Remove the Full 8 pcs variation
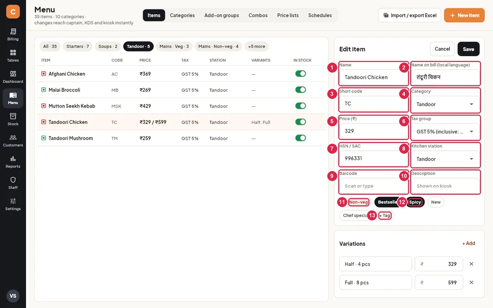Viewport: 493px width, 308px height. point(471,282)
